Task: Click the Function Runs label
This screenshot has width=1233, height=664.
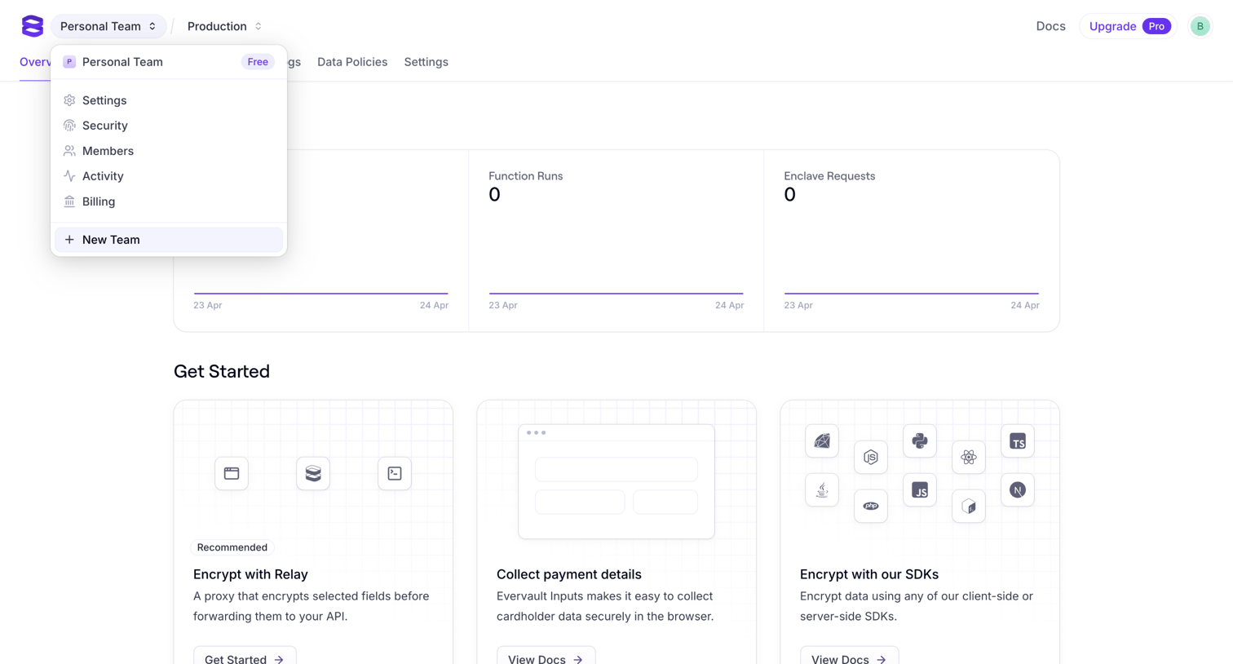Action: pyautogui.click(x=526, y=176)
